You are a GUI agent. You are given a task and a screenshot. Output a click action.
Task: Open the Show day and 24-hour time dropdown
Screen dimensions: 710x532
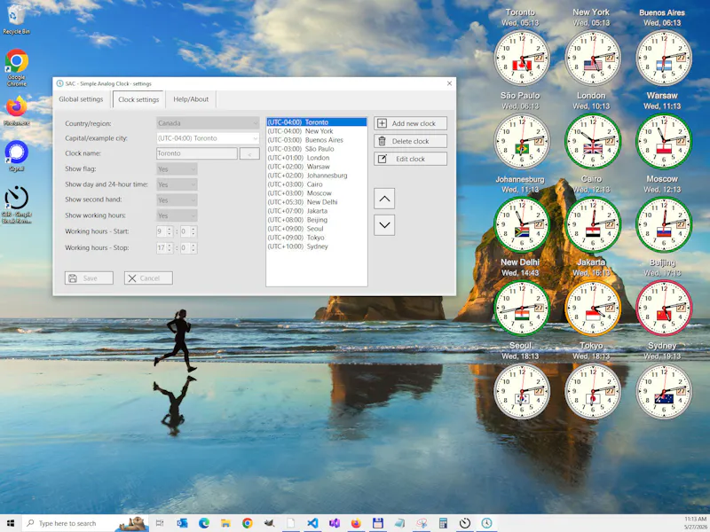pyautogui.click(x=177, y=184)
